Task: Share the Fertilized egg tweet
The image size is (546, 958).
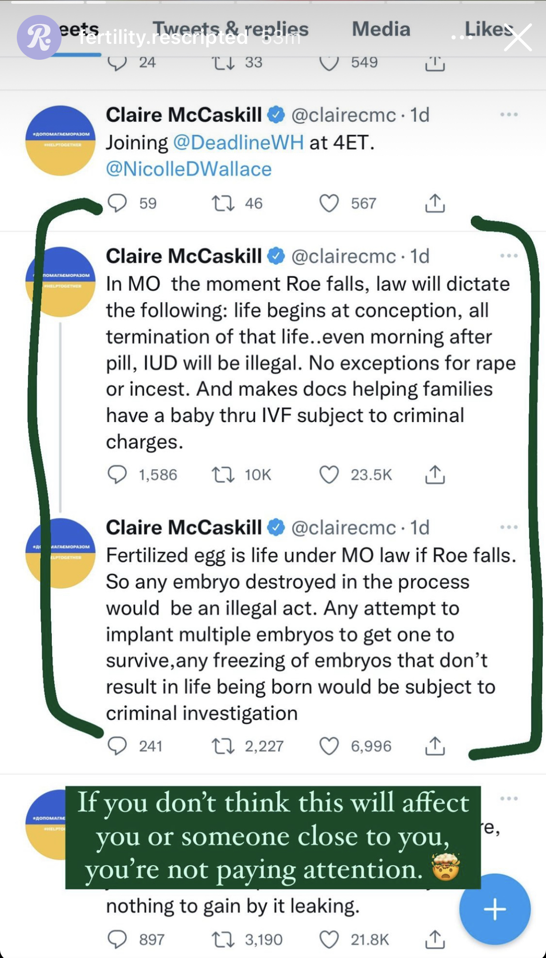Action: pos(434,746)
